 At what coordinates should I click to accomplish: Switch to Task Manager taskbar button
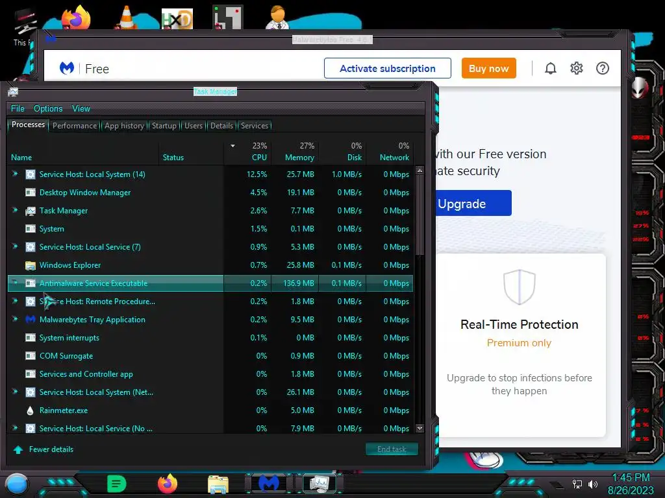pos(319,483)
